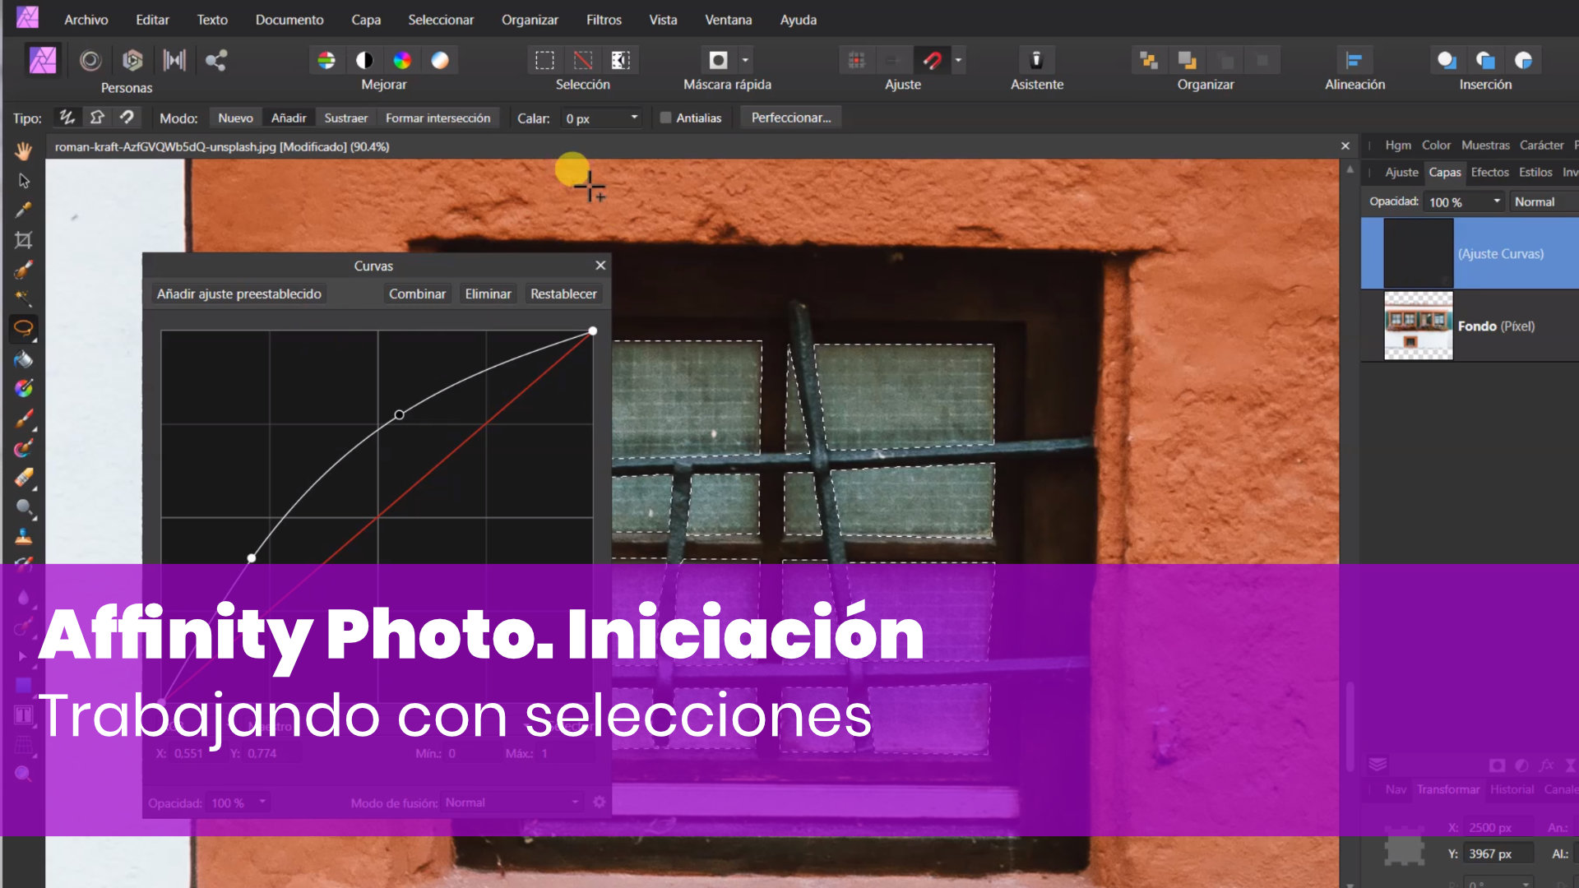Click Combinar in Curvas dialog
1579x888 pixels.
[417, 294]
